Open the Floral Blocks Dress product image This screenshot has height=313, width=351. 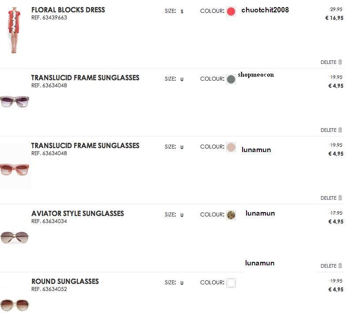pos(15,30)
